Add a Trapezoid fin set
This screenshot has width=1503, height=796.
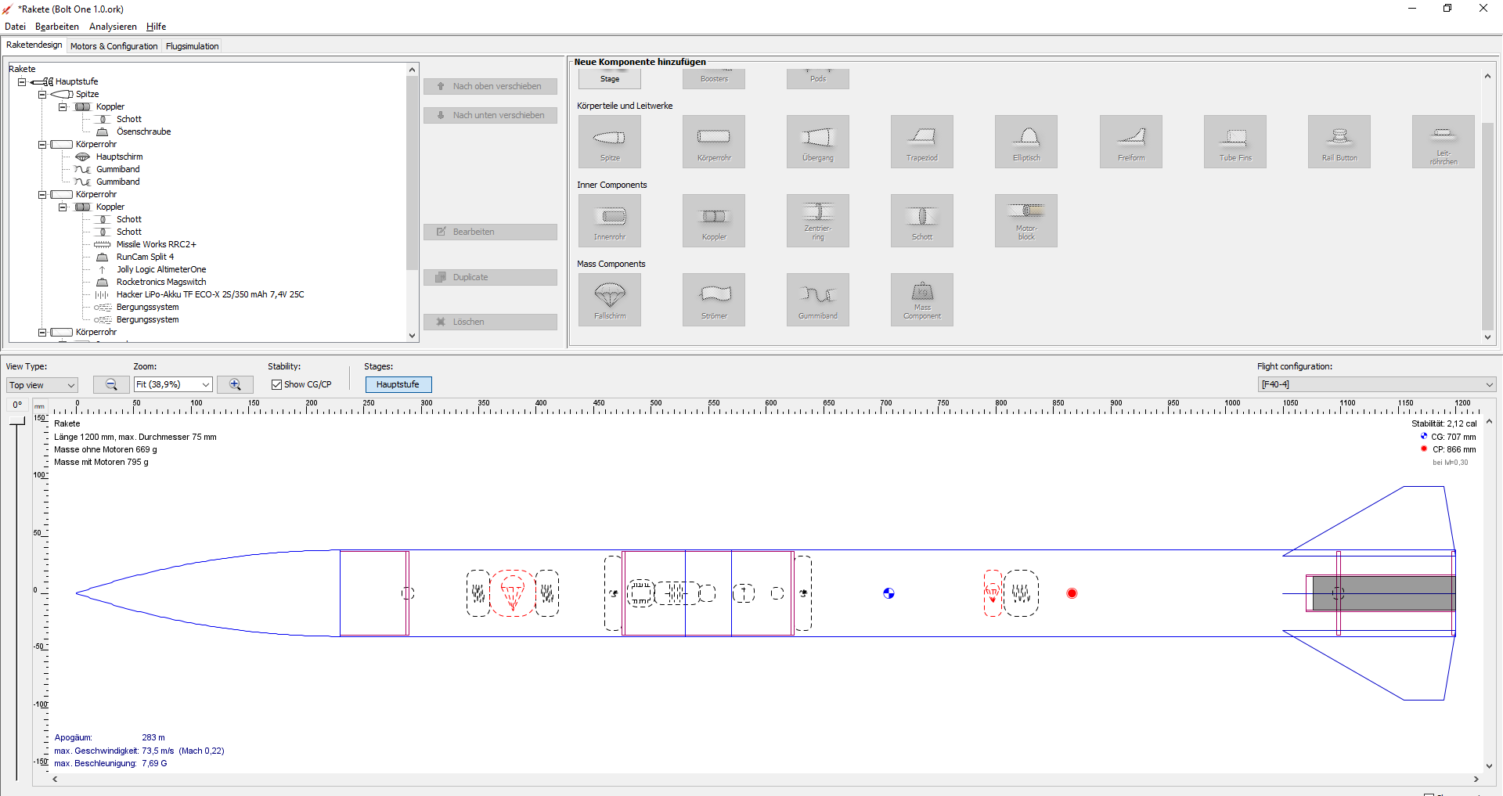click(921, 142)
